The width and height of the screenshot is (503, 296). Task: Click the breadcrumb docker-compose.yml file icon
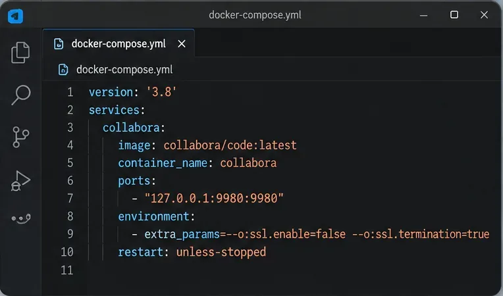[63, 70]
